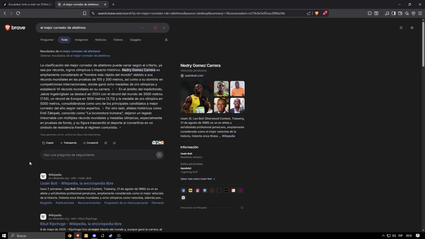Click the up-down arrows icon near settings

click(x=401, y=28)
